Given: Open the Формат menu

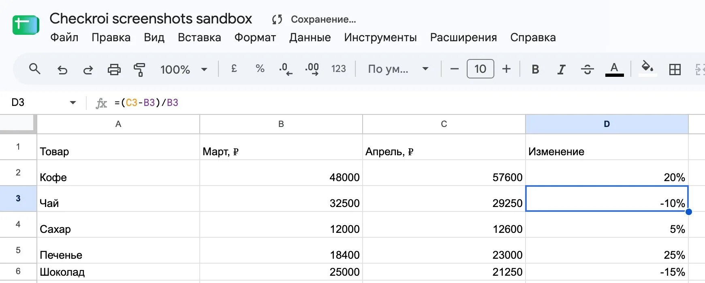Looking at the screenshot, I should pyautogui.click(x=255, y=38).
